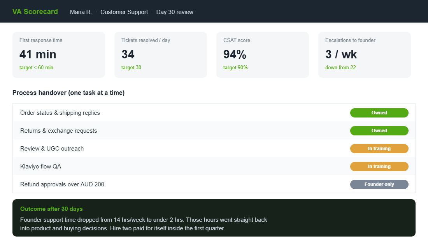Click the Outcome after 30 days heading

click(51, 209)
